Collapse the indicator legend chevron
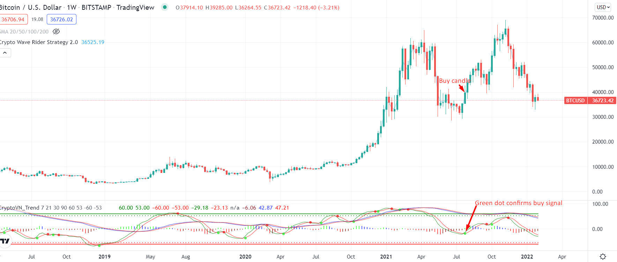The height and width of the screenshot is (262, 617). [x=5, y=53]
